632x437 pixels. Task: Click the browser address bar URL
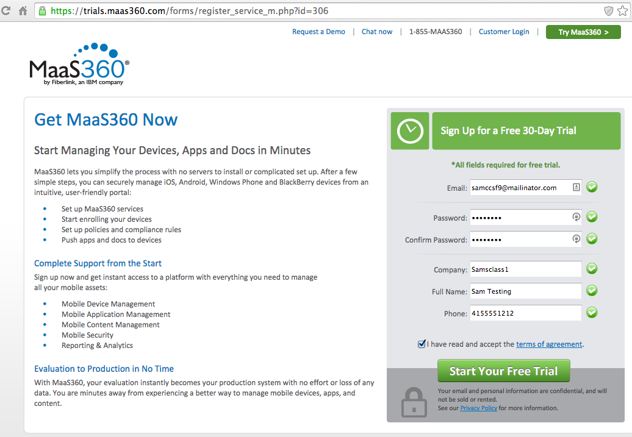tap(190, 11)
